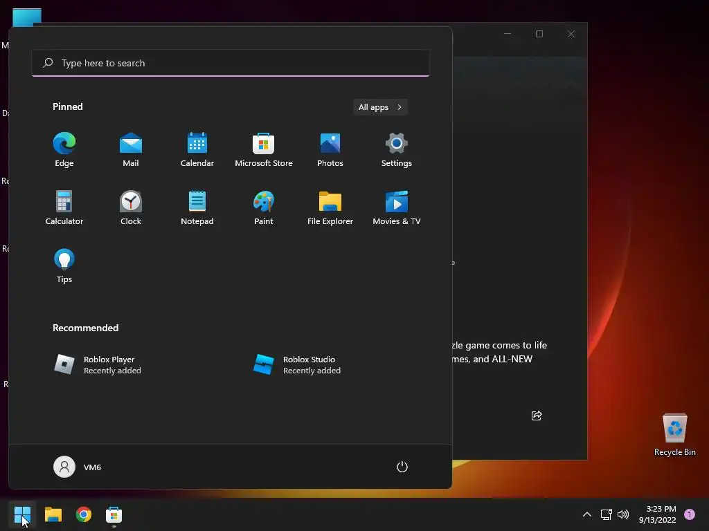The height and width of the screenshot is (531, 709).
Task: Open Settings from the Start menu
Action: pos(397,150)
